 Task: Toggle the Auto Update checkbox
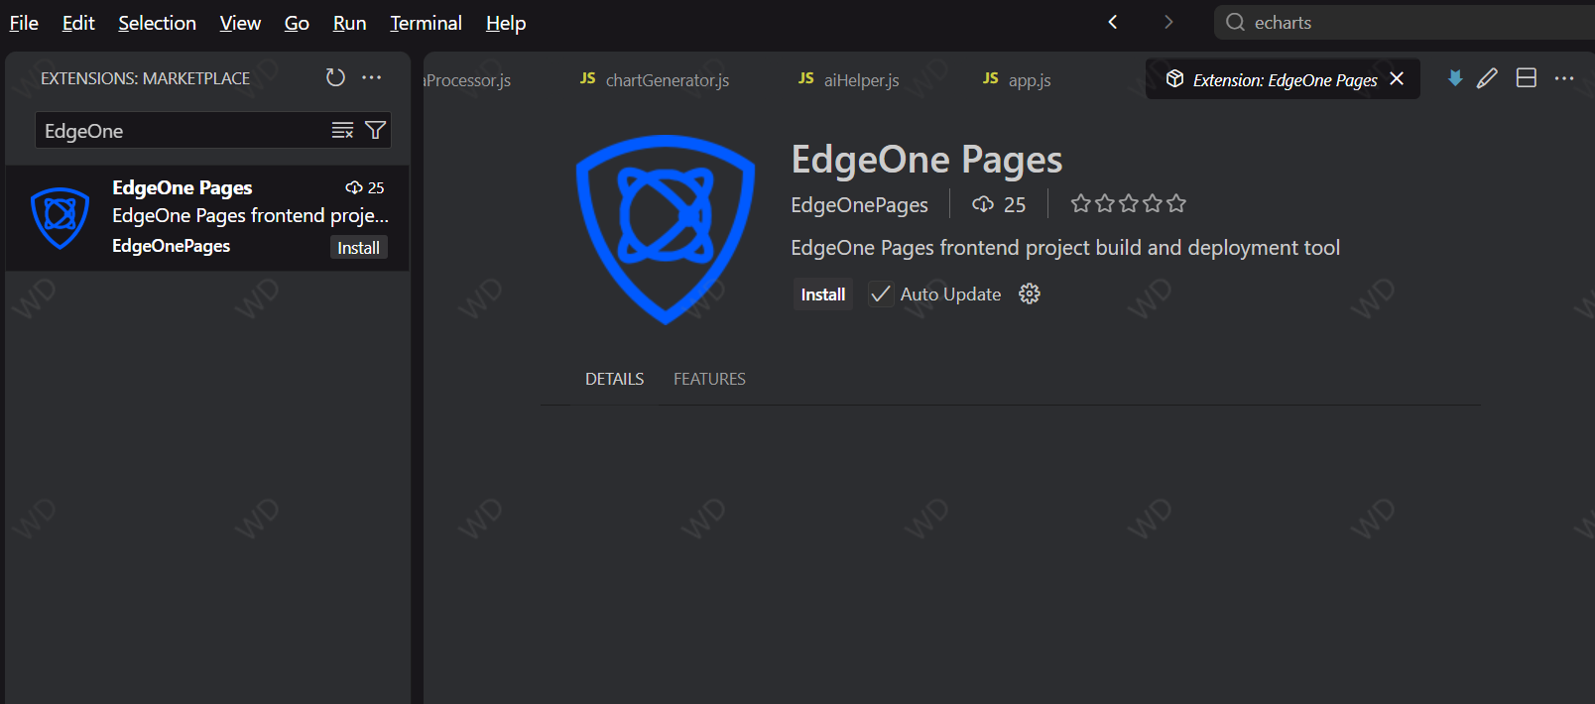click(880, 293)
